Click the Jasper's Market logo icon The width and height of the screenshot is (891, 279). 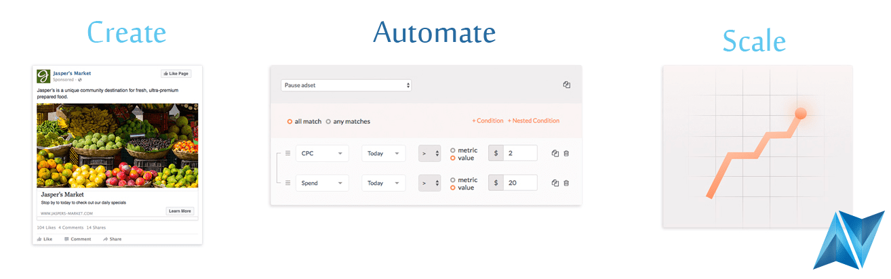[x=43, y=76]
